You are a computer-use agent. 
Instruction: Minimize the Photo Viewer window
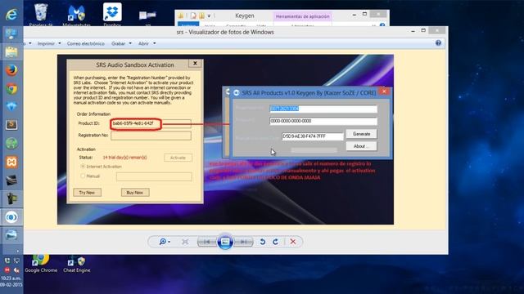(413, 31)
